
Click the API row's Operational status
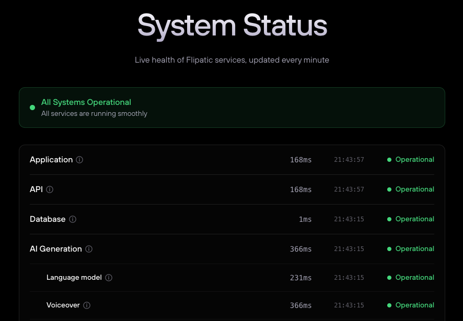click(414, 189)
